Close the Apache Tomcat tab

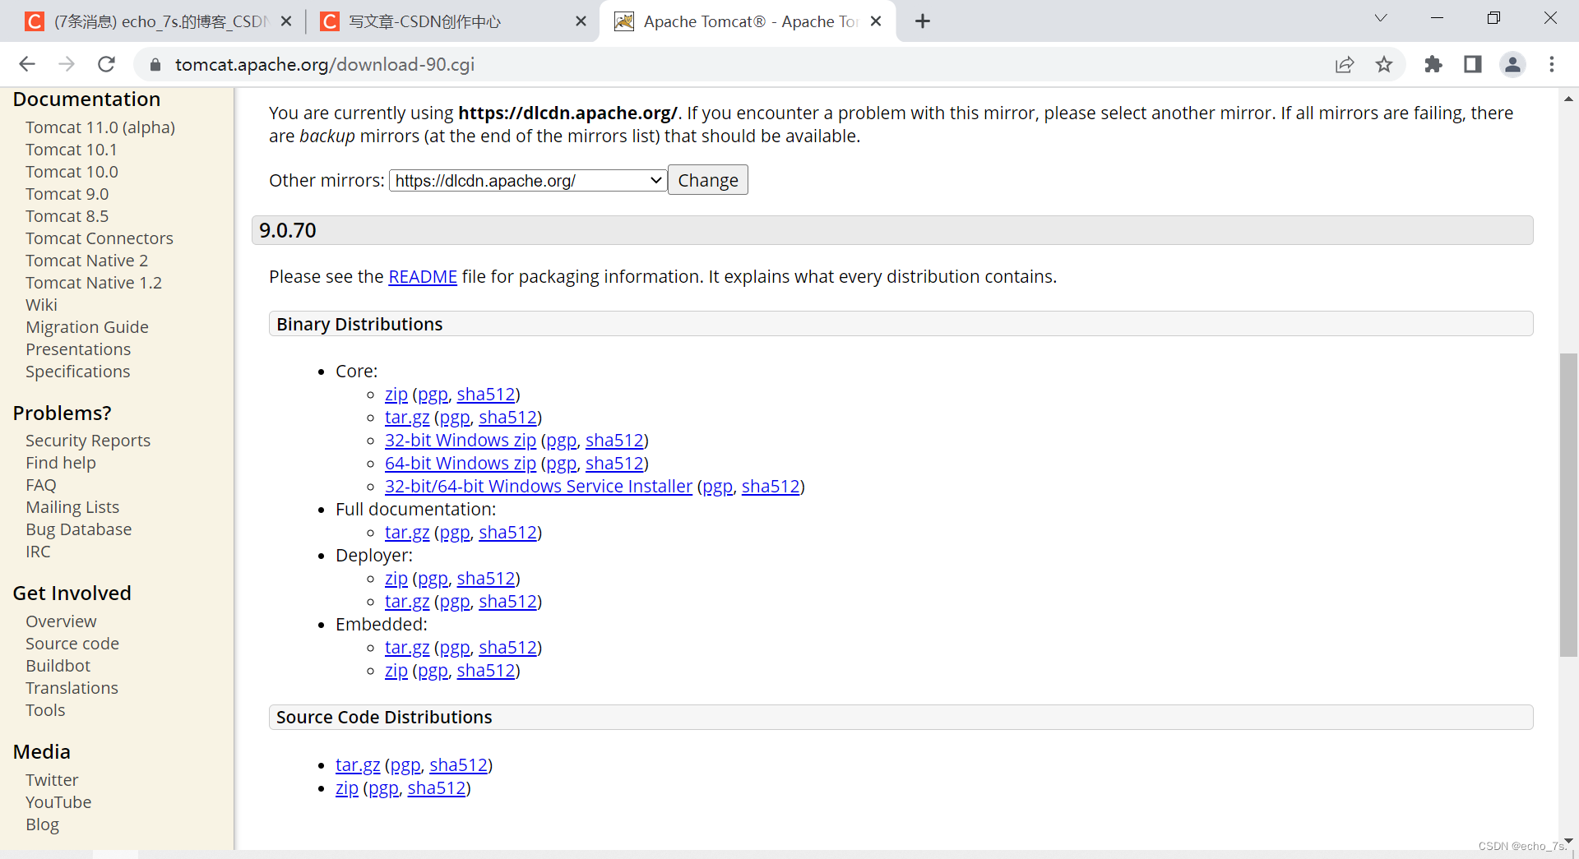(876, 21)
